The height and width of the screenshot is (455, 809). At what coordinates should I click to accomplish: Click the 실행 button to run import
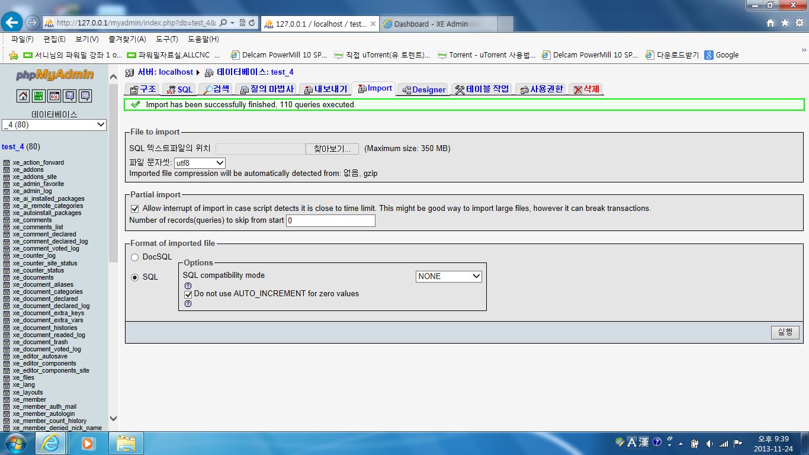785,332
